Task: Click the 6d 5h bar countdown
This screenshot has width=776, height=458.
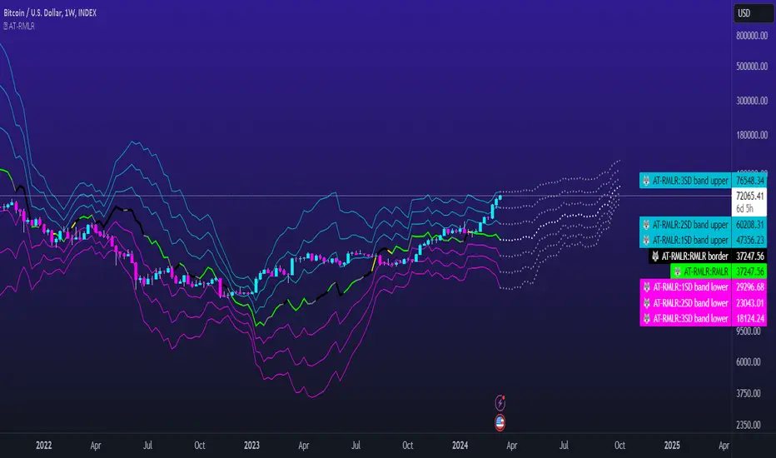Action: (x=745, y=208)
